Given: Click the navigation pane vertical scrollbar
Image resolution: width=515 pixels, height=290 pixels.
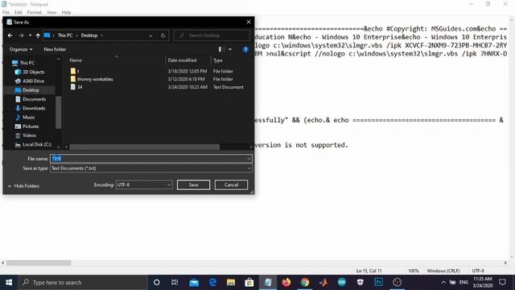Looking at the screenshot, I should pyautogui.click(x=59, y=113).
